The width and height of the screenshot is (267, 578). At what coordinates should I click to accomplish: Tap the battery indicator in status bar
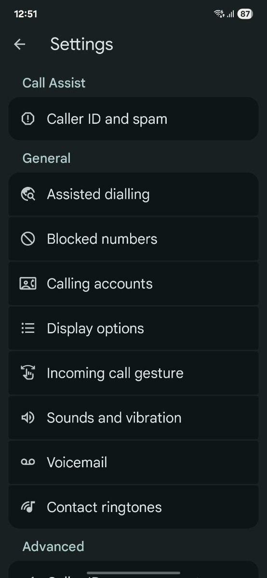(x=245, y=14)
